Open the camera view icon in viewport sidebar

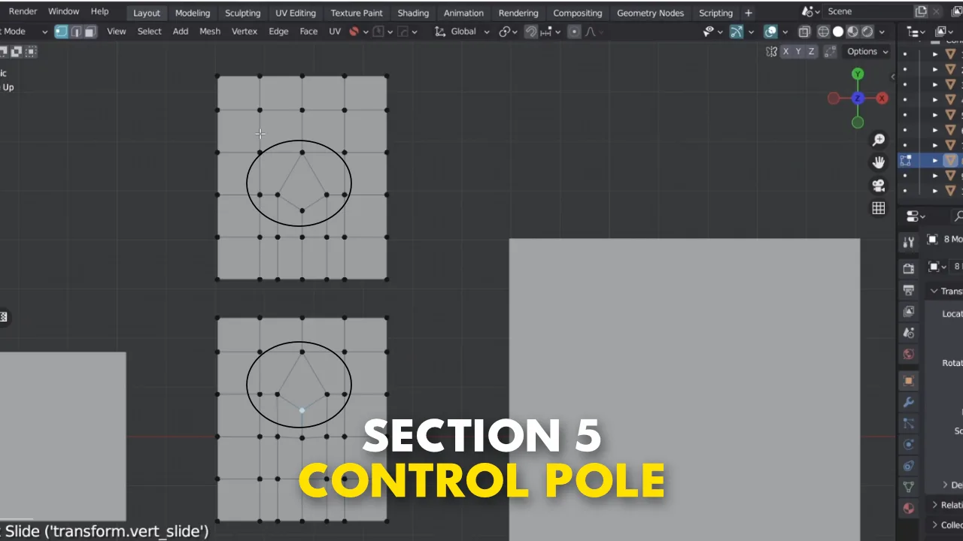pyautogui.click(x=879, y=186)
